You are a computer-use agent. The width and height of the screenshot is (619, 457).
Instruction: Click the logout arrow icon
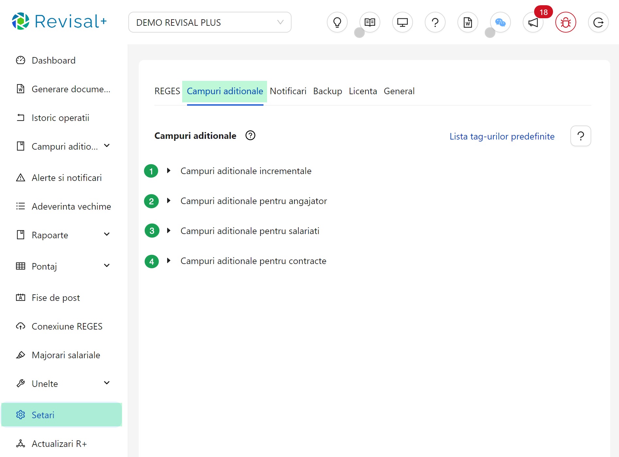pyautogui.click(x=598, y=22)
